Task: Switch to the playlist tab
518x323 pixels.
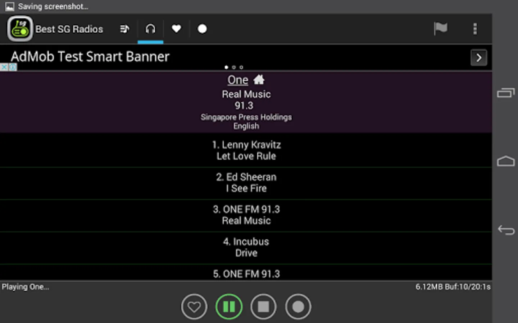Action: tap(124, 29)
